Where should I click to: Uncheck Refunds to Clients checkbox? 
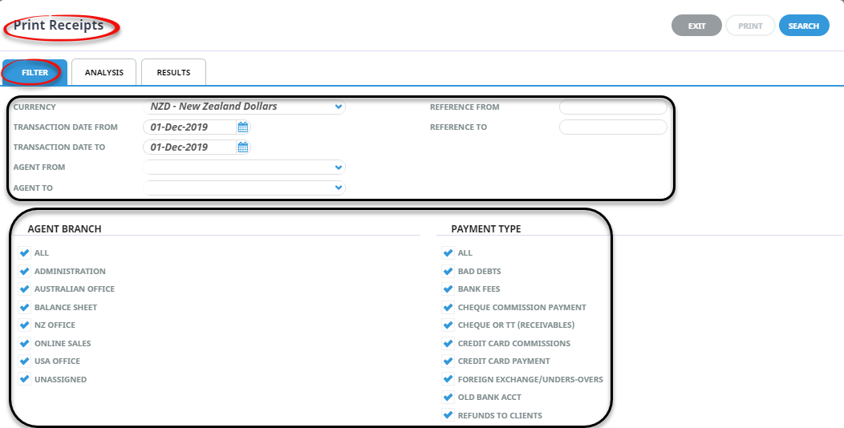click(x=448, y=415)
